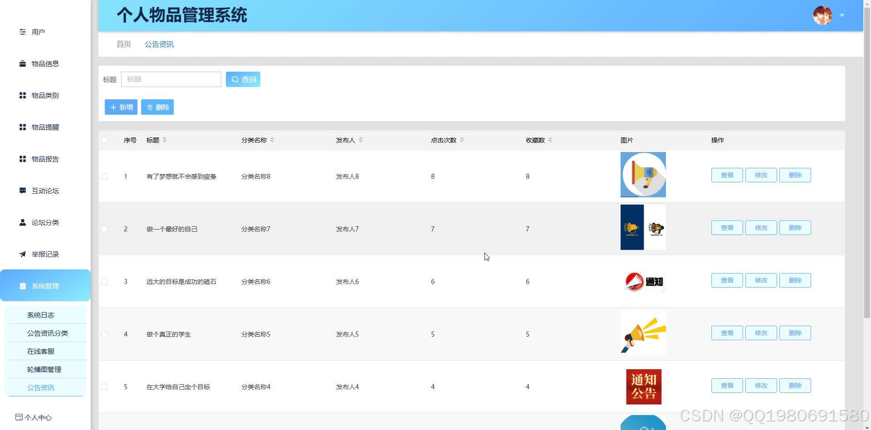The image size is (871, 430).
Task: Click 修改 for row 有了梦想就不会感到疲惫
Action: 761,175
